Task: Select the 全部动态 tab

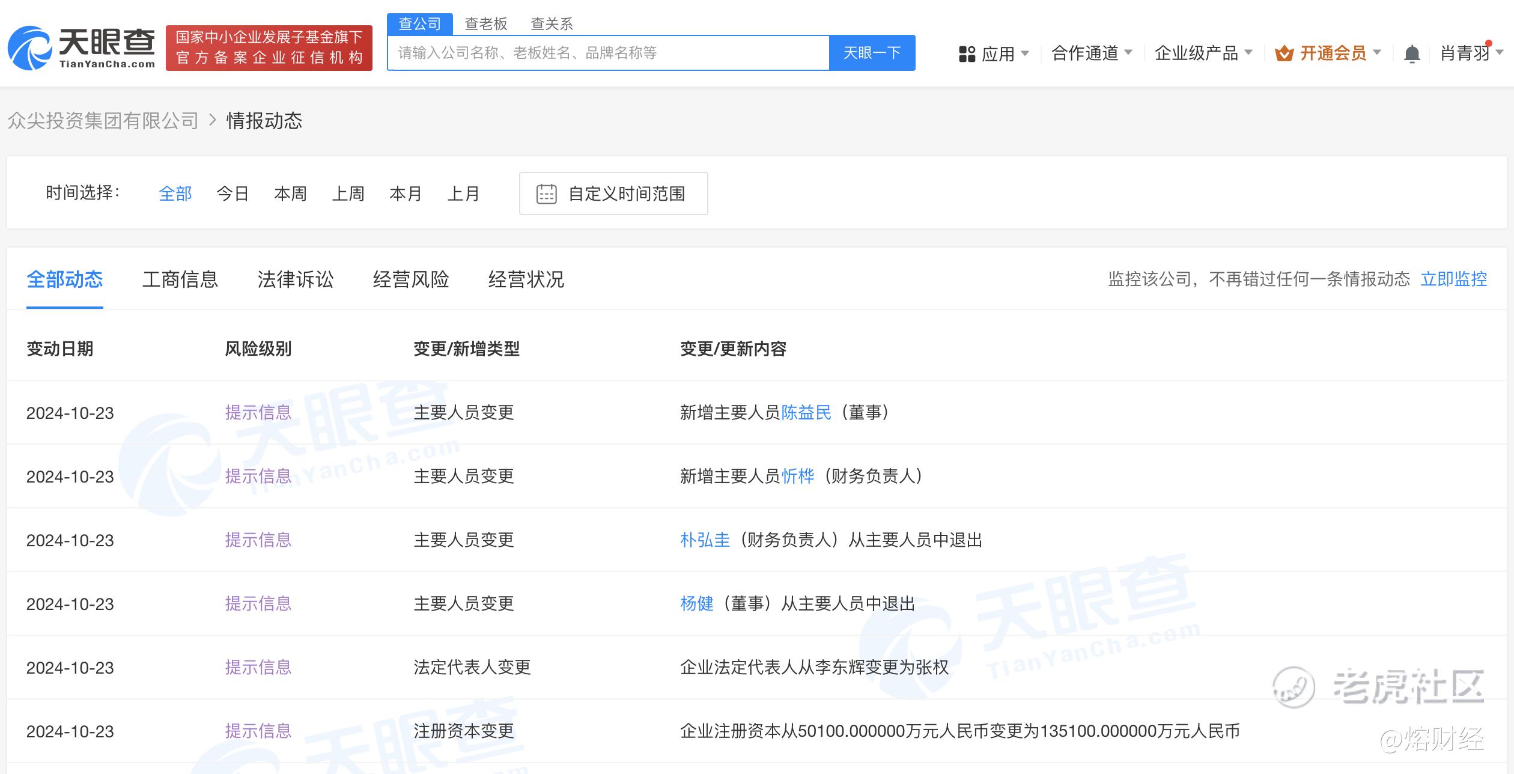Action: [x=65, y=279]
